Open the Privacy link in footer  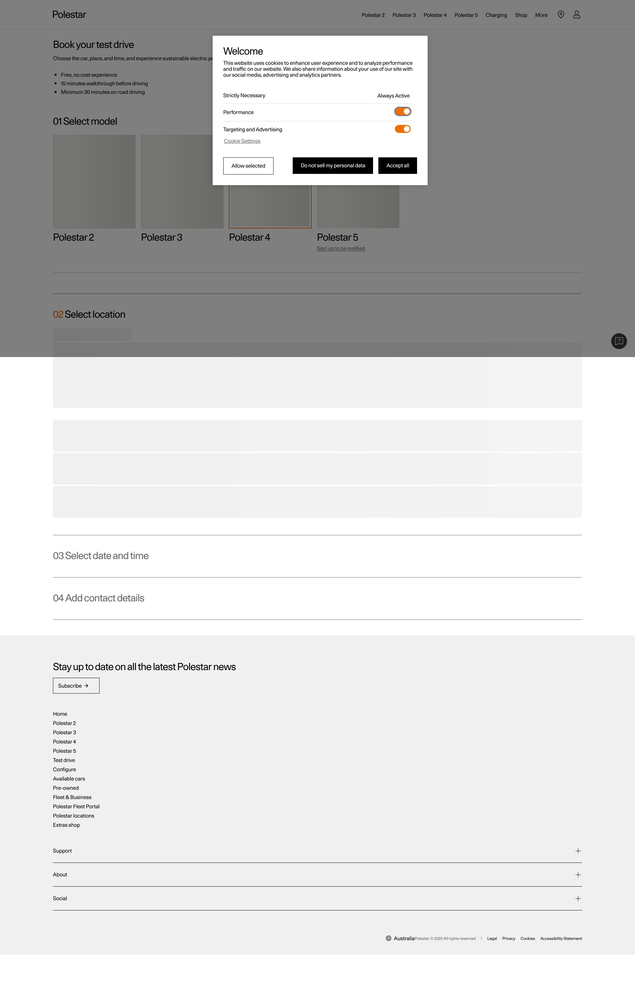pos(509,939)
